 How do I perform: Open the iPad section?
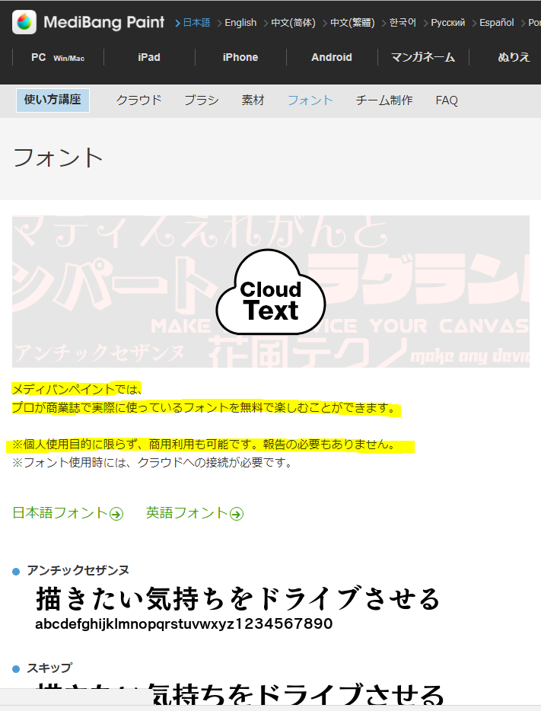tap(149, 58)
